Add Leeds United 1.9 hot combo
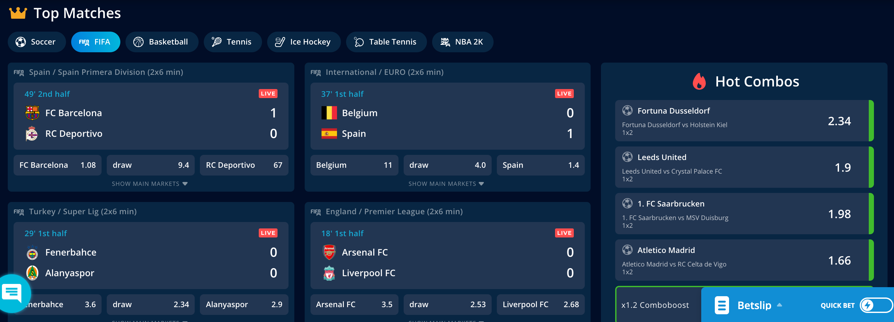Image resolution: width=894 pixels, height=322 pixels. [x=744, y=167]
